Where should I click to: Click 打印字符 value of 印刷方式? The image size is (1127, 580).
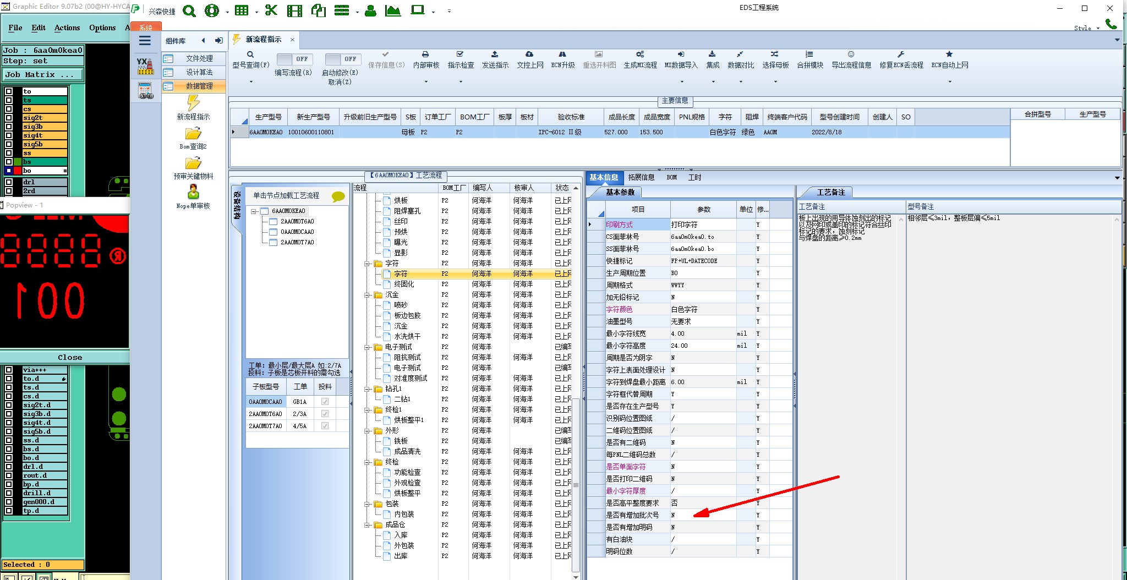[703, 225]
